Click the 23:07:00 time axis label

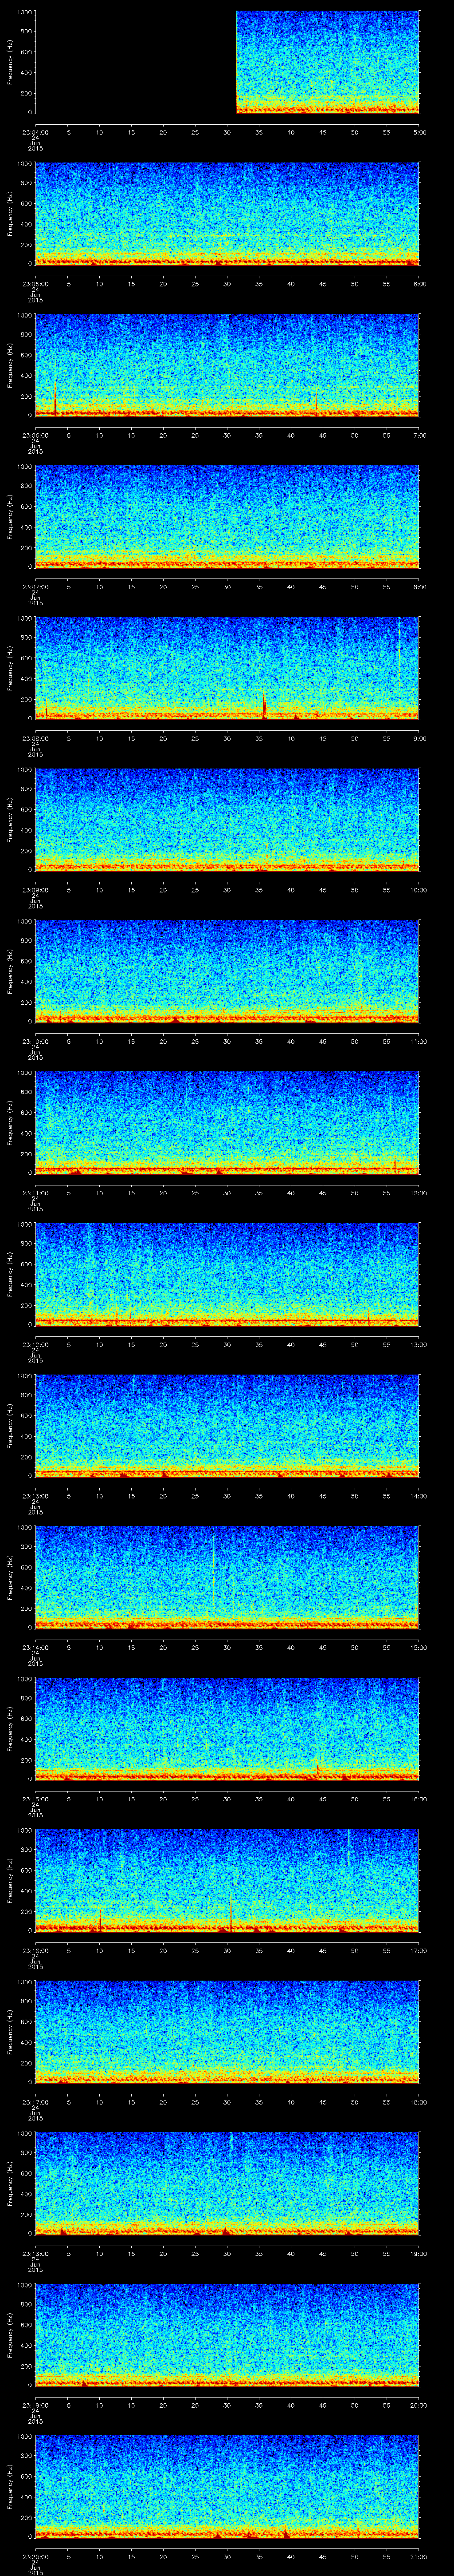35,586
